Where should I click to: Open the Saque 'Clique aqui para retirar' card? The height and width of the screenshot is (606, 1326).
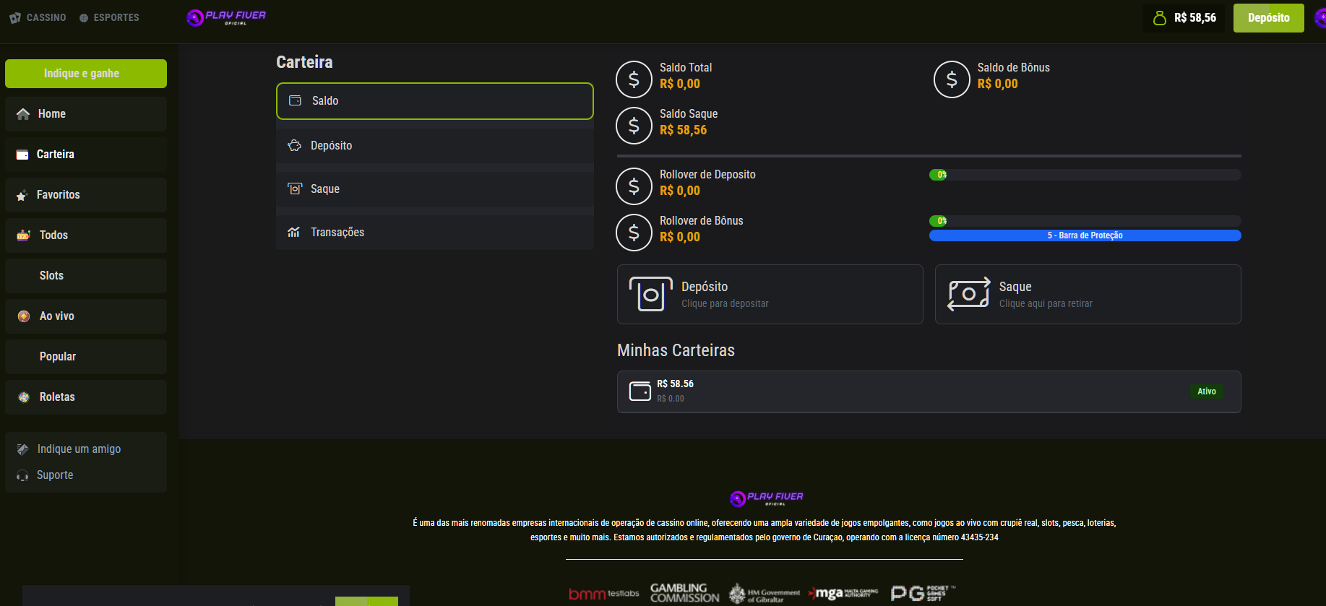(1088, 295)
